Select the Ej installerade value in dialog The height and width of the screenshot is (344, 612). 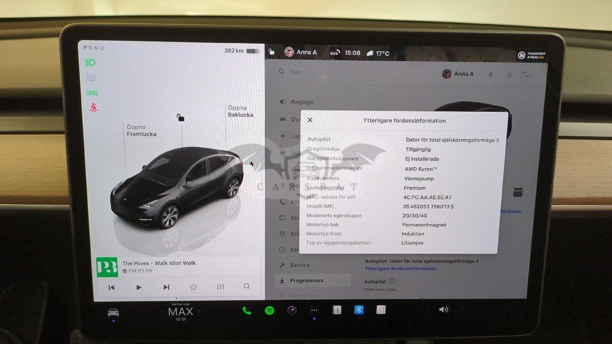pos(422,159)
